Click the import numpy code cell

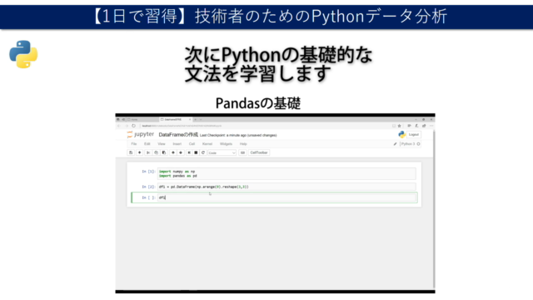(x=286, y=173)
